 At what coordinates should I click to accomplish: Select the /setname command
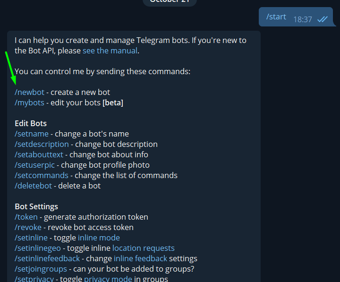coord(32,134)
